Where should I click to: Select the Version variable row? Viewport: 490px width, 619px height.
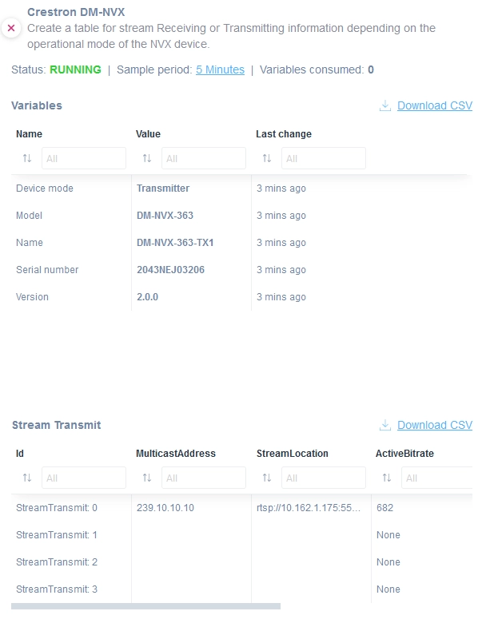241,297
